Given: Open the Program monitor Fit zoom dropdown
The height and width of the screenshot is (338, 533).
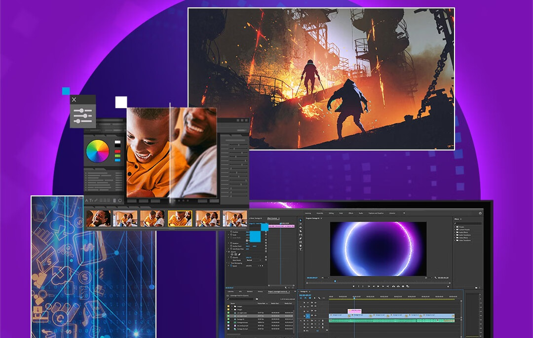Looking at the screenshot, I should coord(325,278).
